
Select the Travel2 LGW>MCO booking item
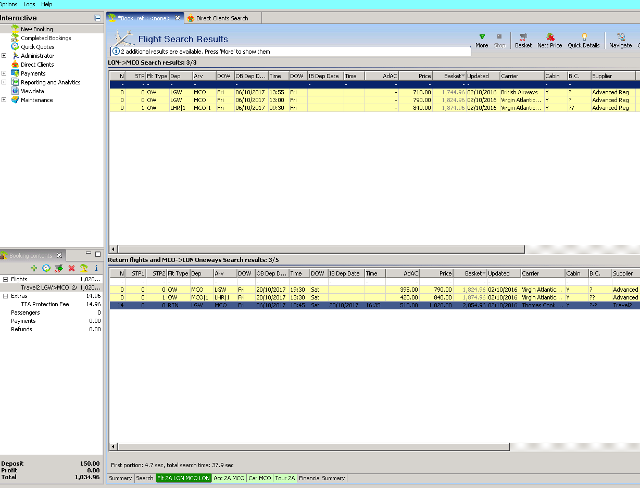(x=51, y=287)
